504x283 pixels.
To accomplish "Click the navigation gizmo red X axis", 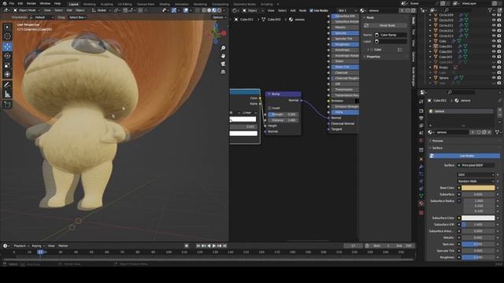I will (x=224, y=33).
